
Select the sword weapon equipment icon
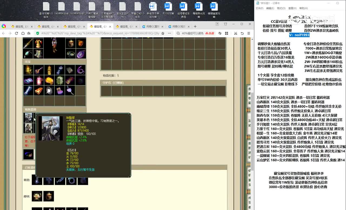(28, 43)
